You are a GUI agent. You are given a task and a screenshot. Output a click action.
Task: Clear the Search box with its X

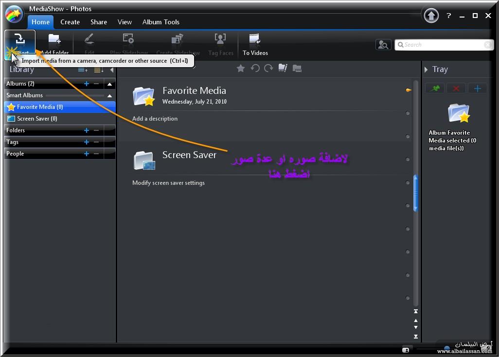pyautogui.click(x=488, y=45)
